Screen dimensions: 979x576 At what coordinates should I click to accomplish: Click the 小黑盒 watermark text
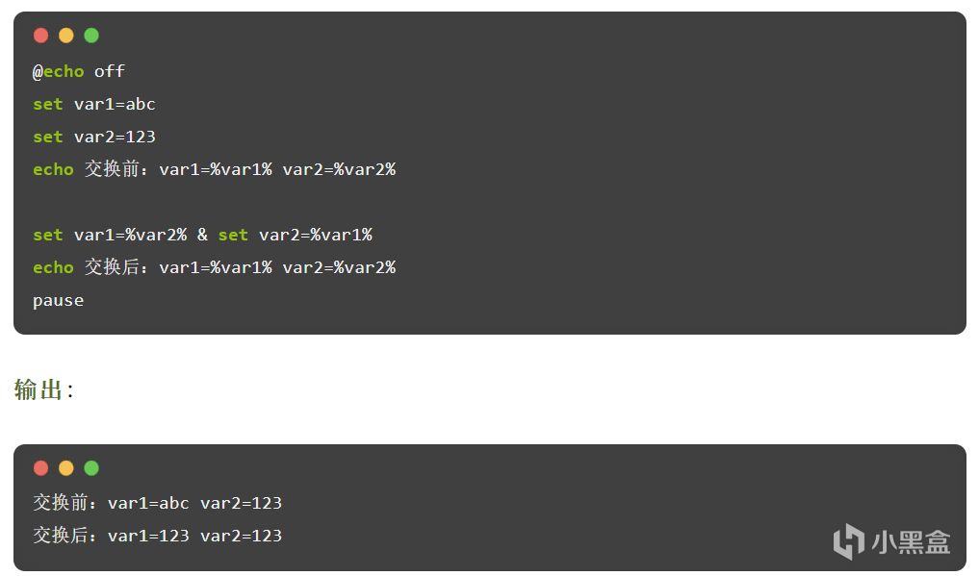click(911, 541)
